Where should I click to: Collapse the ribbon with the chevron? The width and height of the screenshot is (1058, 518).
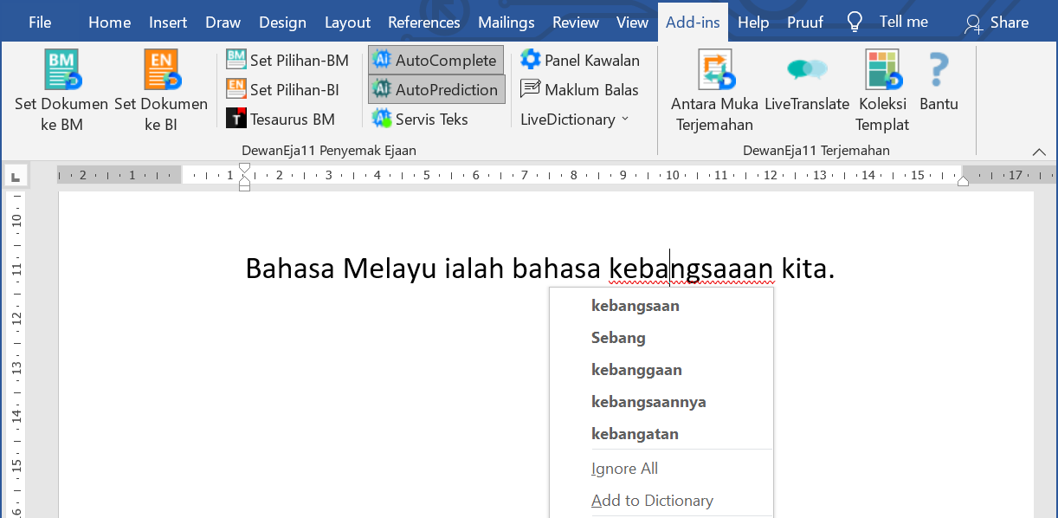click(x=1039, y=152)
